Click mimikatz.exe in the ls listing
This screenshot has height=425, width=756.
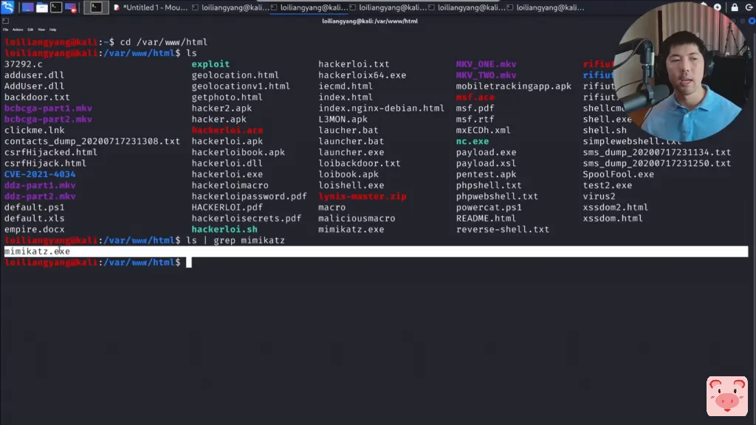(351, 229)
